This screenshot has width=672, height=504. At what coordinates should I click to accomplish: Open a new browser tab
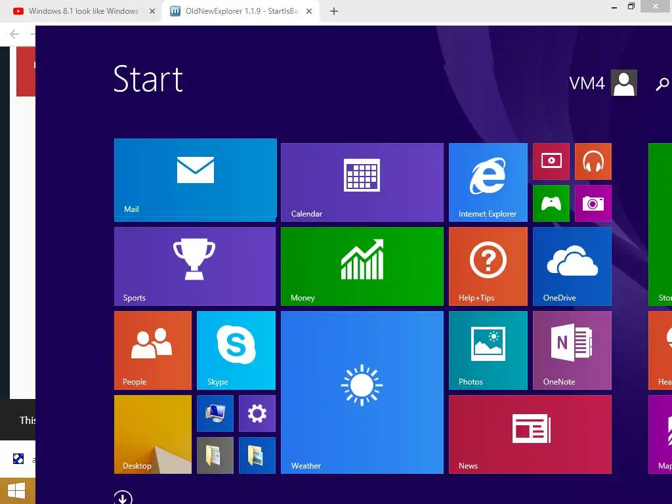coord(334,11)
